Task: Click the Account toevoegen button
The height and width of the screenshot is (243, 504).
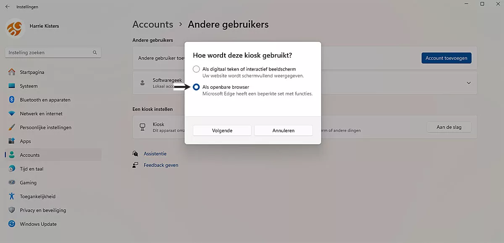Action: point(446,58)
